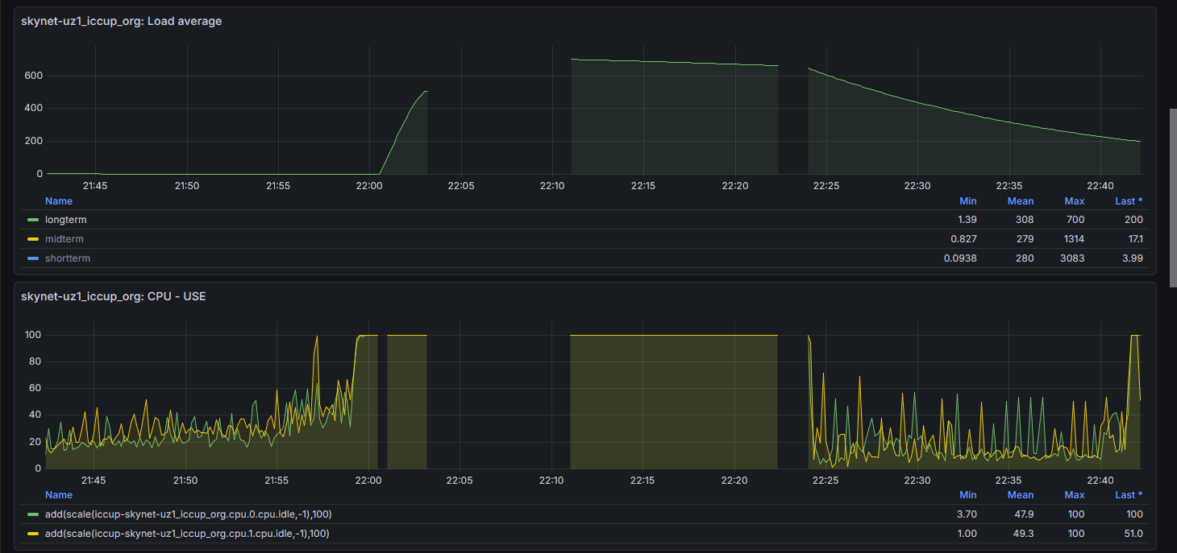Sort Load average legend by Name
1177x553 pixels.
coord(59,201)
